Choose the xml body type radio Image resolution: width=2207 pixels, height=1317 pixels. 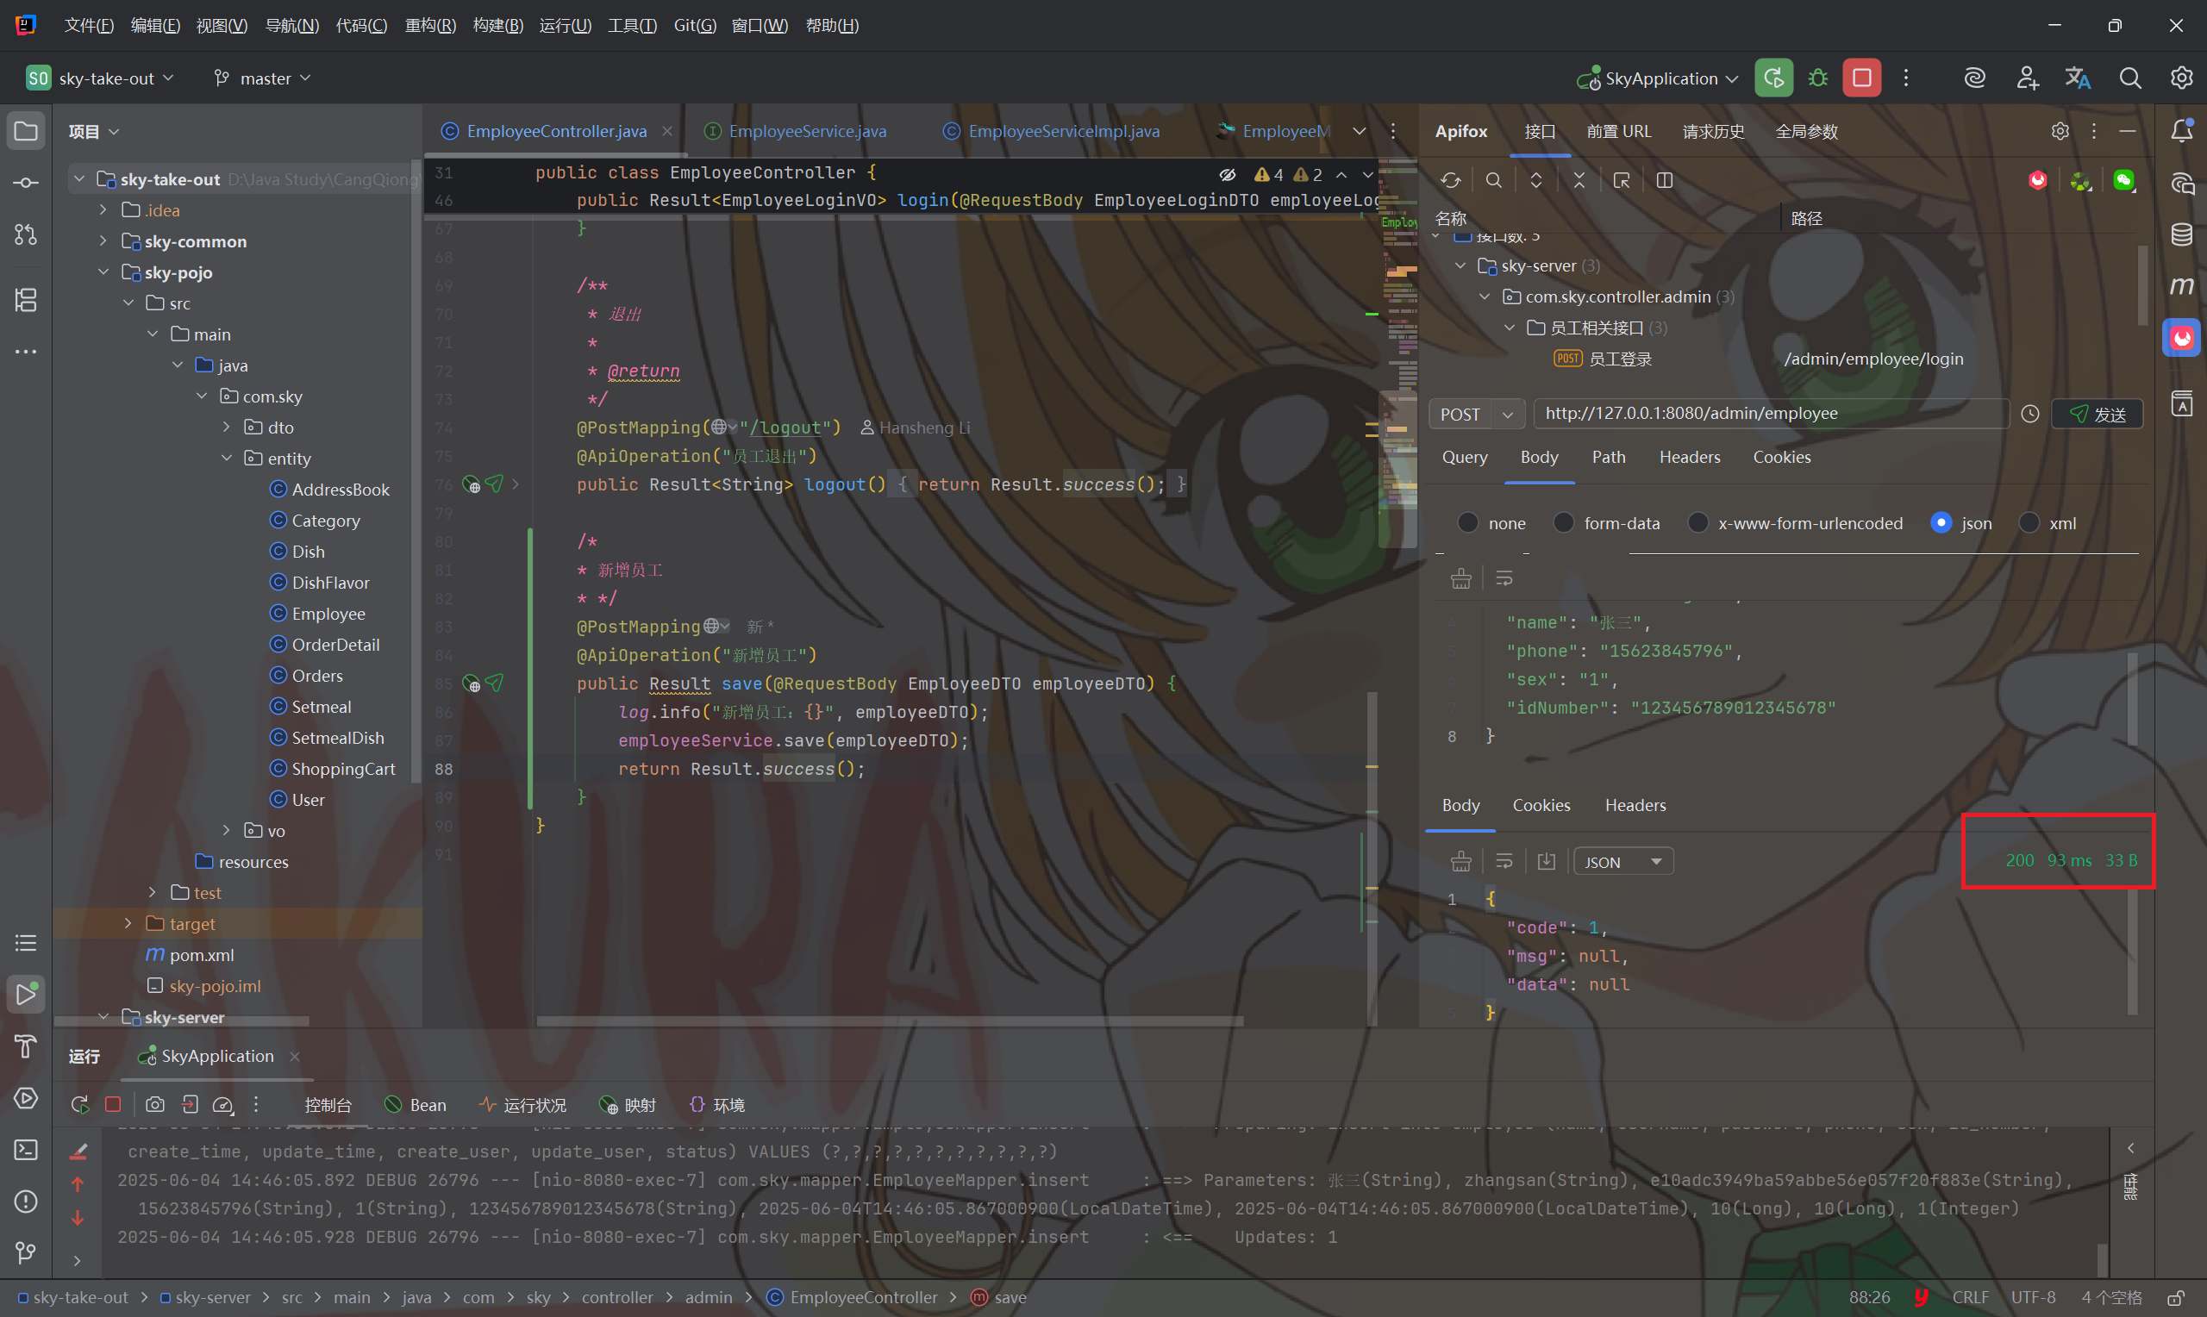pyautogui.click(x=2029, y=523)
